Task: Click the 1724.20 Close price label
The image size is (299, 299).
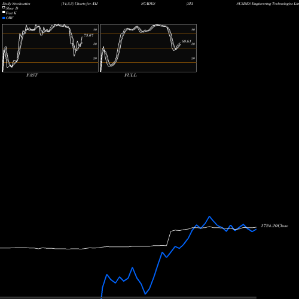Action: (x=274, y=226)
